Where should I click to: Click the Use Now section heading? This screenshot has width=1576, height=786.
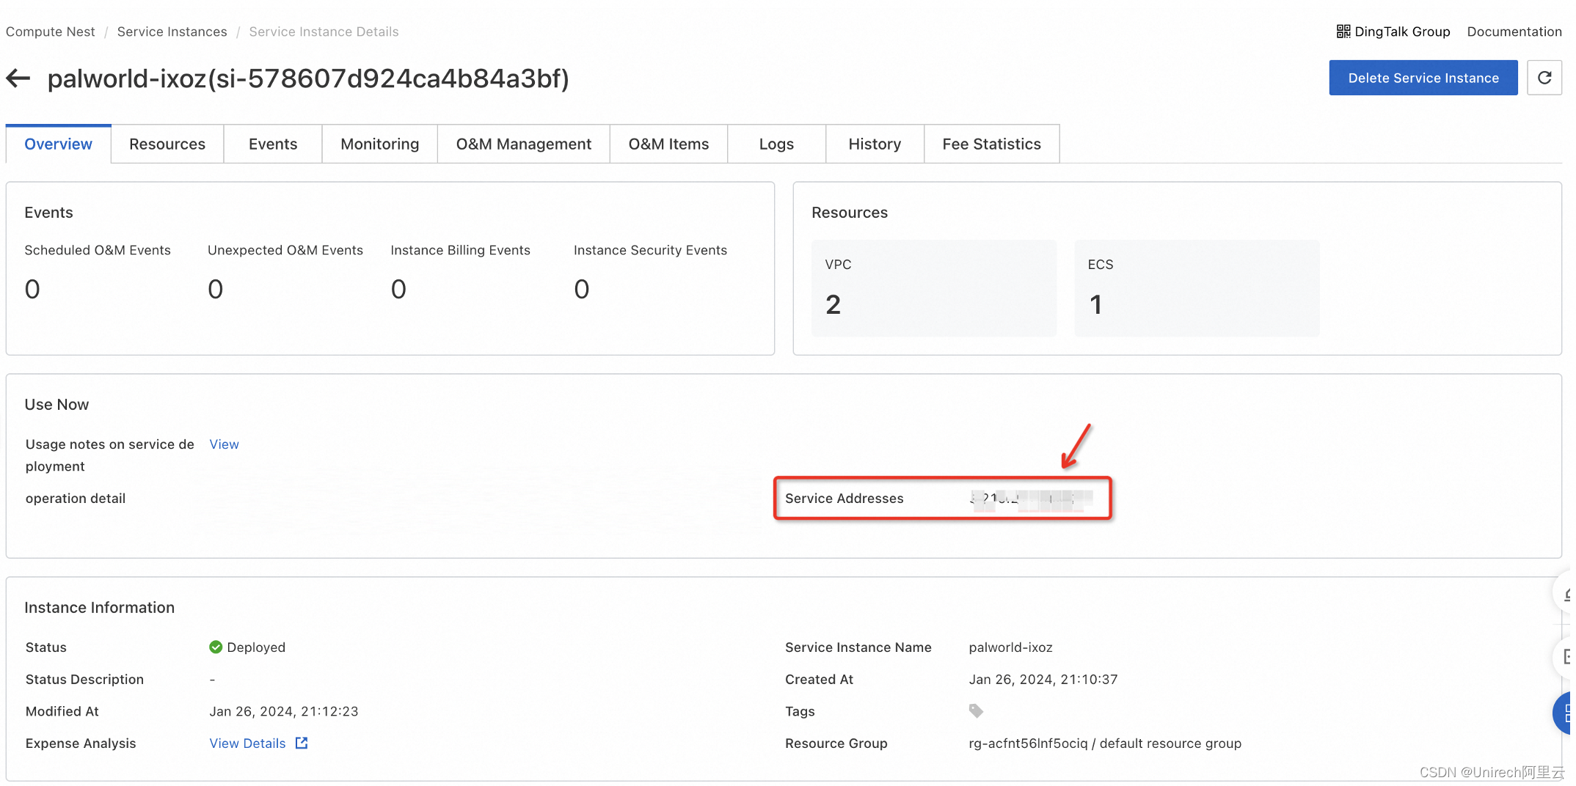pos(56,405)
